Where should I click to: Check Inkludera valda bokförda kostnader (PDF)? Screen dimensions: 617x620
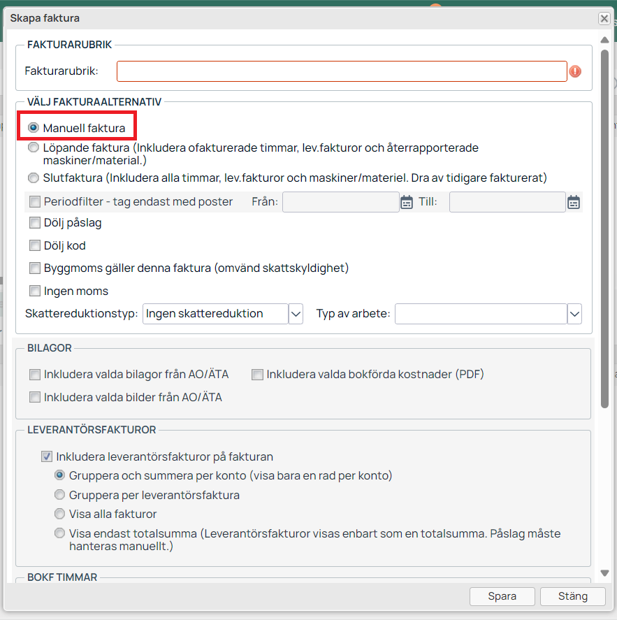[x=258, y=375]
